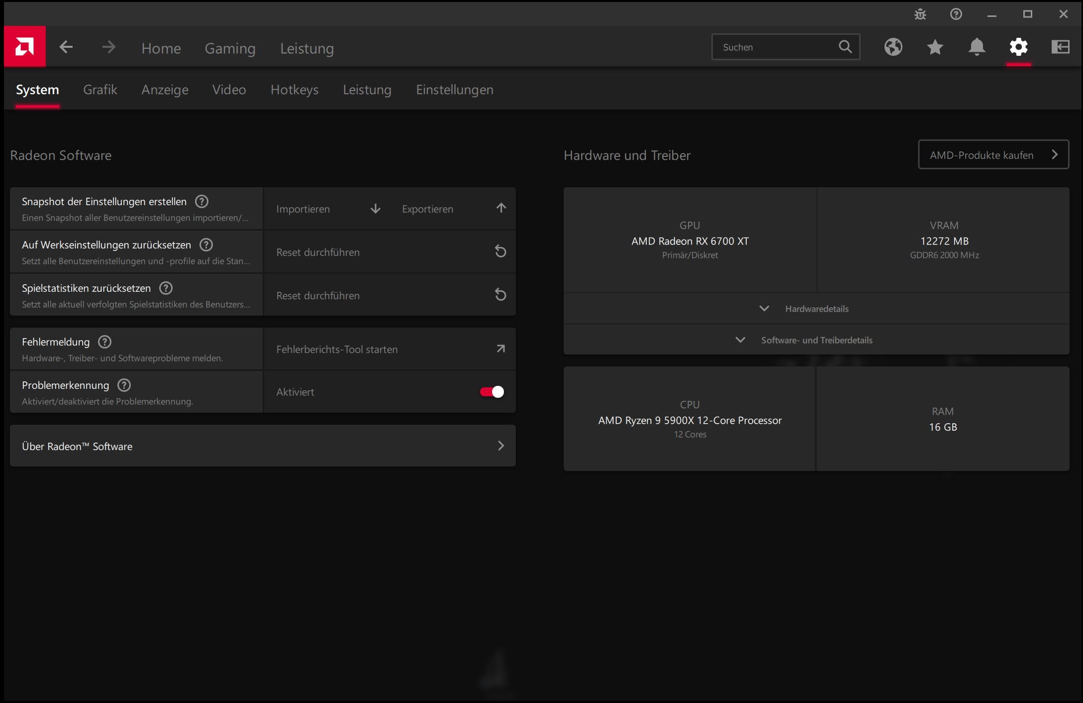This screenshot has width=1083, height=703.
Task: Open notifications bell icon
Action: (x=977, y=47)
